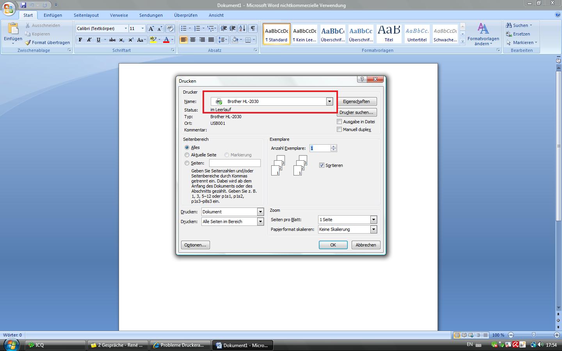Apply subscript formatting
The width and height of the screenshot is (562, 351).
[122, 40]
